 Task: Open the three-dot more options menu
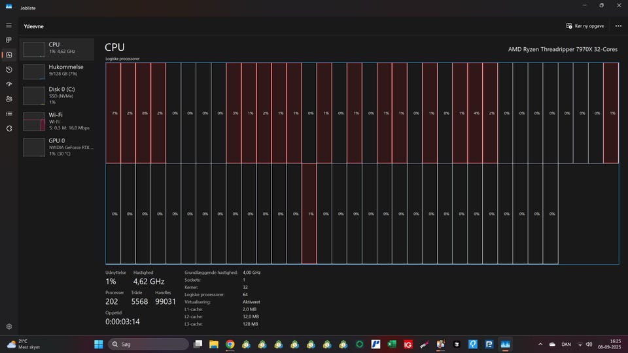tap(618, 26)
